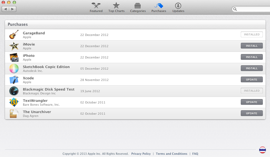Click the Xcode hammer icon

coord(14,80)
